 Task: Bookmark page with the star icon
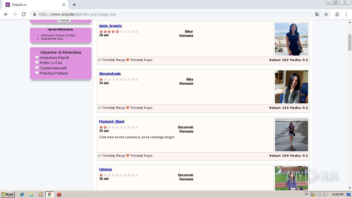click(326, 14)
